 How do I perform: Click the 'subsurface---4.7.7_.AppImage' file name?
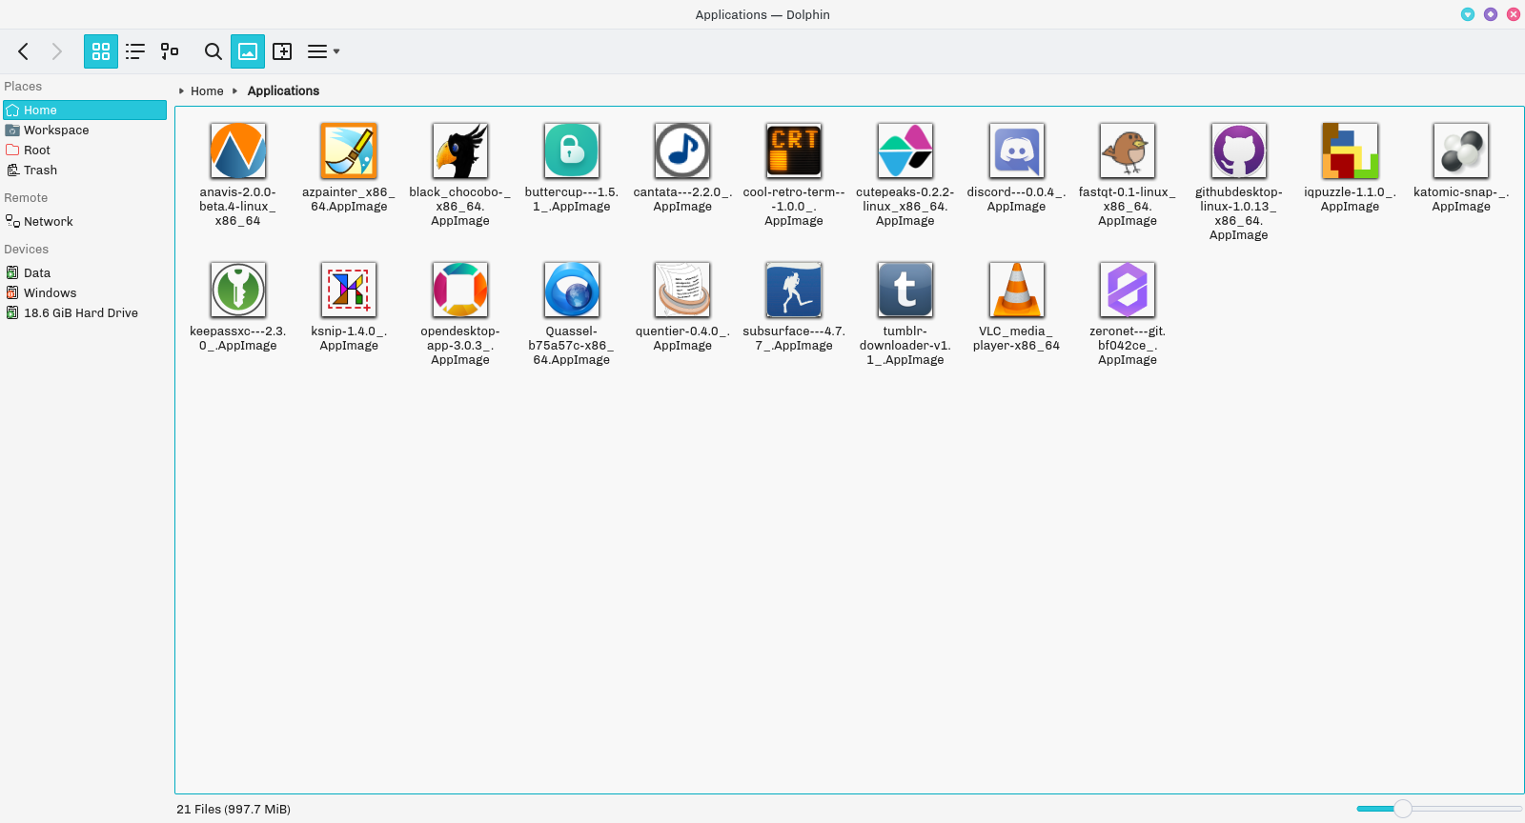(x=794, y=338)
